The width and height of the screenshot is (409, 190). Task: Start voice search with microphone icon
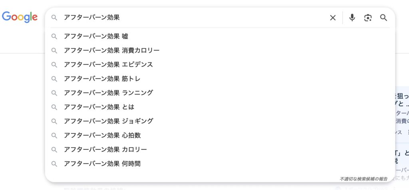tap(352, 18)
